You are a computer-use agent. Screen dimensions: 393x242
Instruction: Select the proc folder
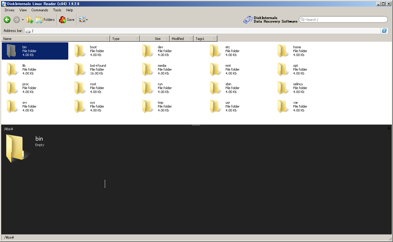tap(35, 88)
